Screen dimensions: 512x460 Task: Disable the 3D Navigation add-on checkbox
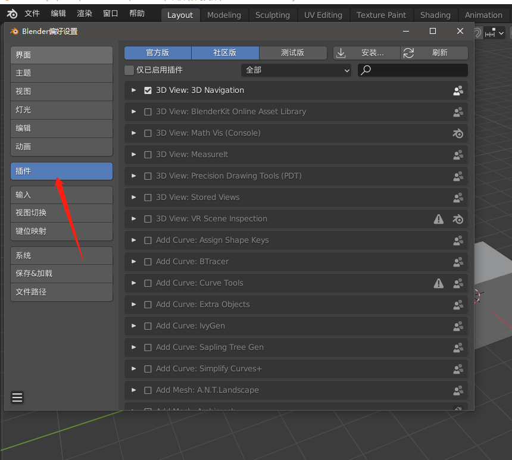(148, 90)
